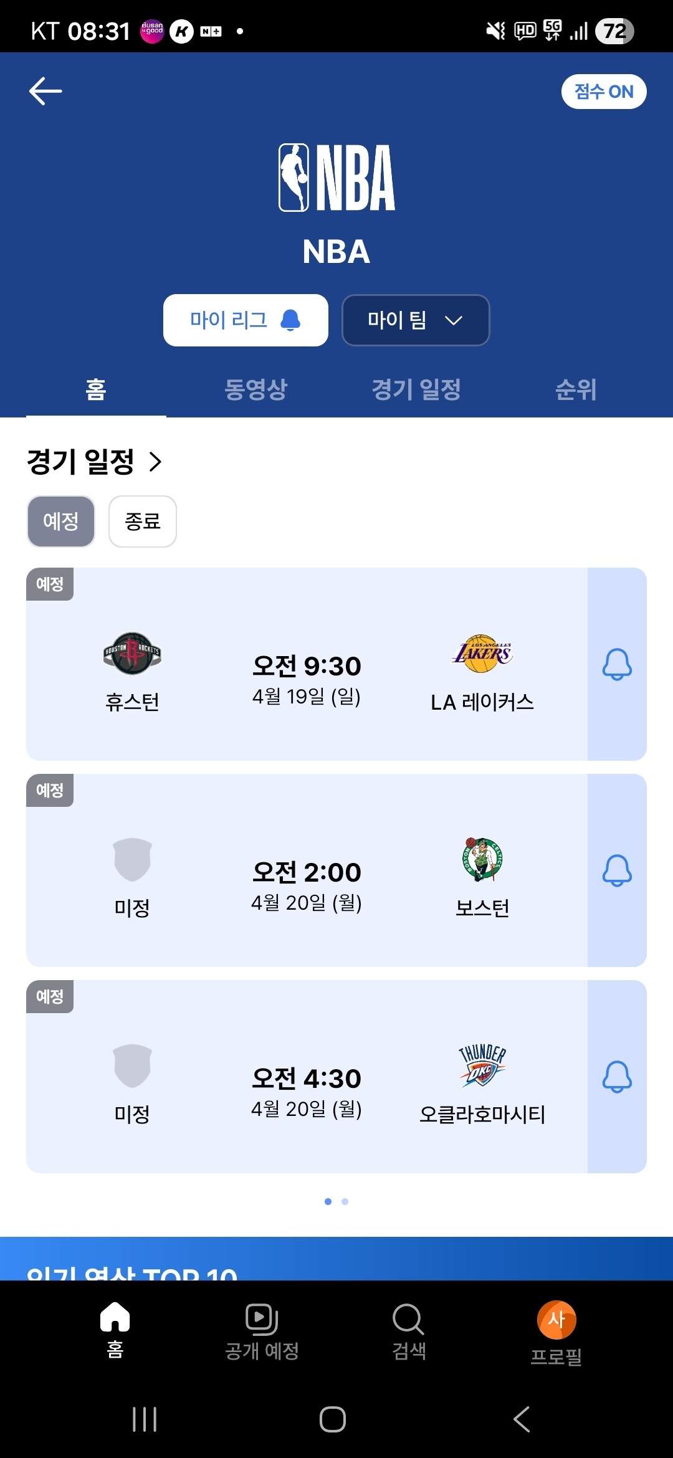The image size is (673, 1458).
Task: Tap the back arrow at top left
Action: [x=45, y=92]
